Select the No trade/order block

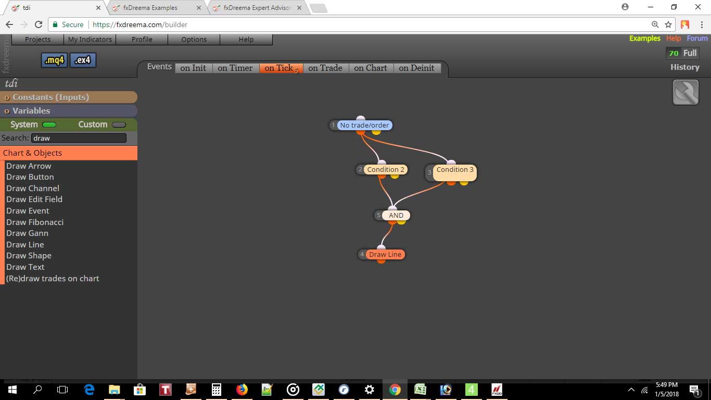click(x=364, y=125)
